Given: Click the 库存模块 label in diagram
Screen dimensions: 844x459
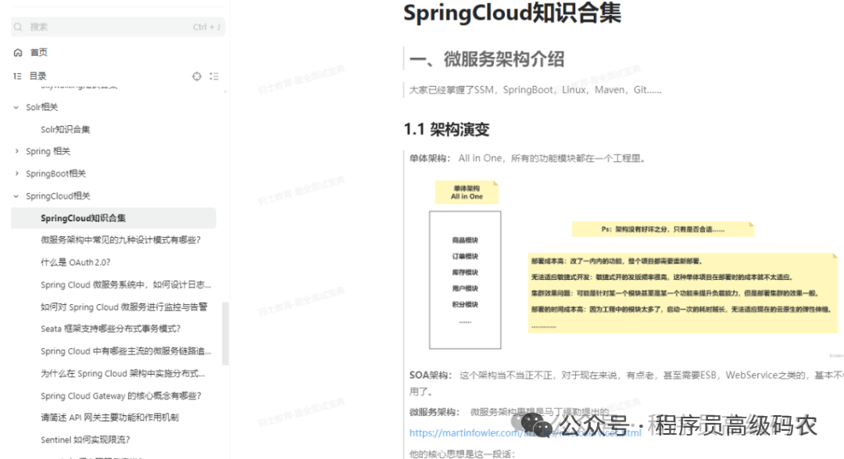Looking at the screenshot, I should pyautogui.click(x=465, y=273).
